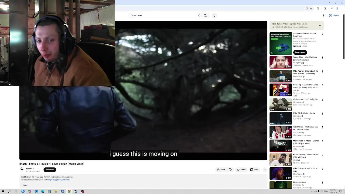Dislike the gnash video

[x=230, y=170]
